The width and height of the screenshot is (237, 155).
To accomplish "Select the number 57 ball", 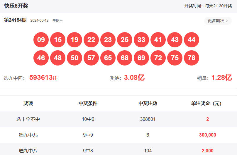I will tap(91, 58).
